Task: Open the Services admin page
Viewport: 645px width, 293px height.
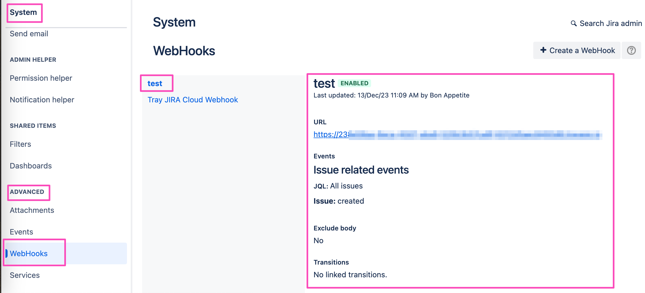Action: (x=24, y=275)
